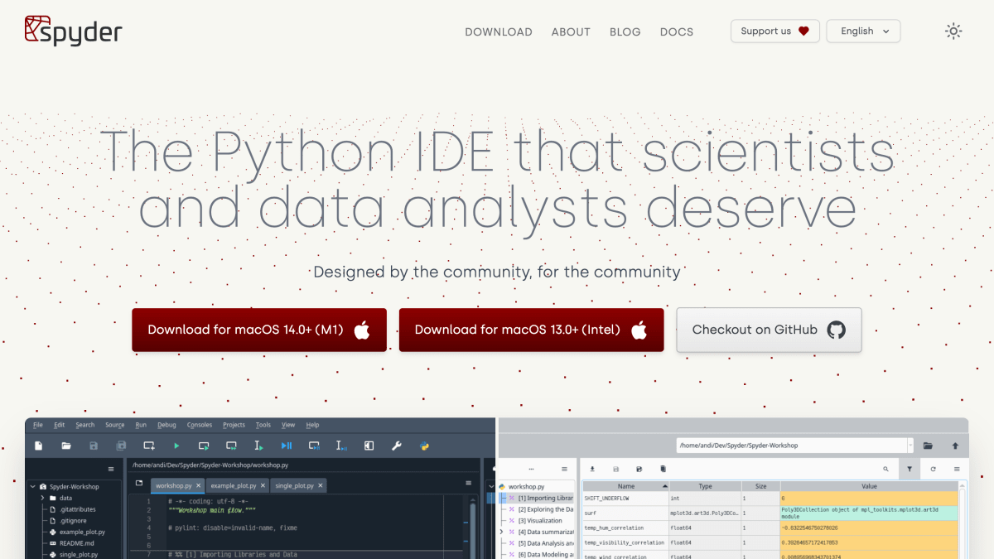Click the Run selection or line icon
The width and height of the screenshot is (994, 559).
click(259, 446)
